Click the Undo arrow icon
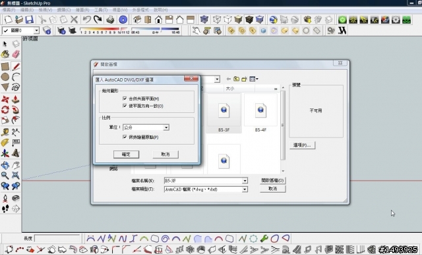 pyautogui.click(x=86, y=20)
